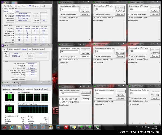Open the Users tab in Task Manager
162x135 pixels.
pos(45,89)
